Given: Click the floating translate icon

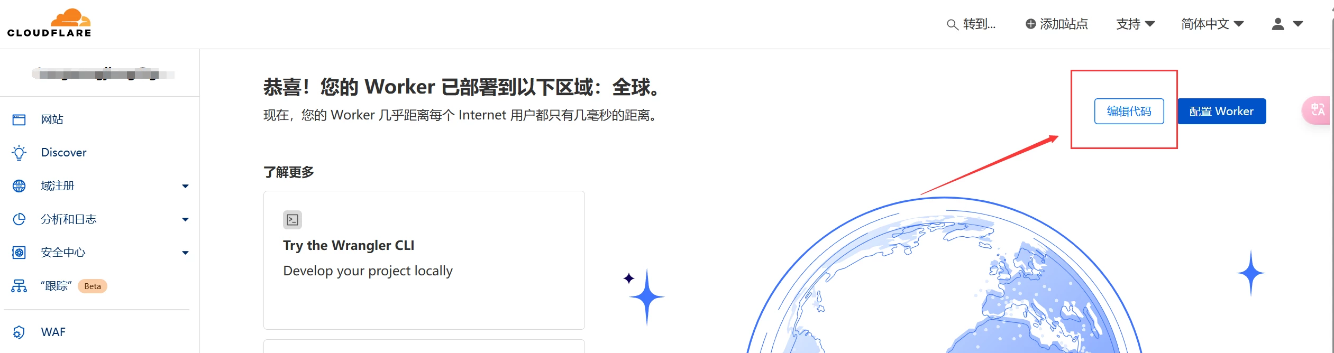Looking at the screenshot, I should (1317, 110).
